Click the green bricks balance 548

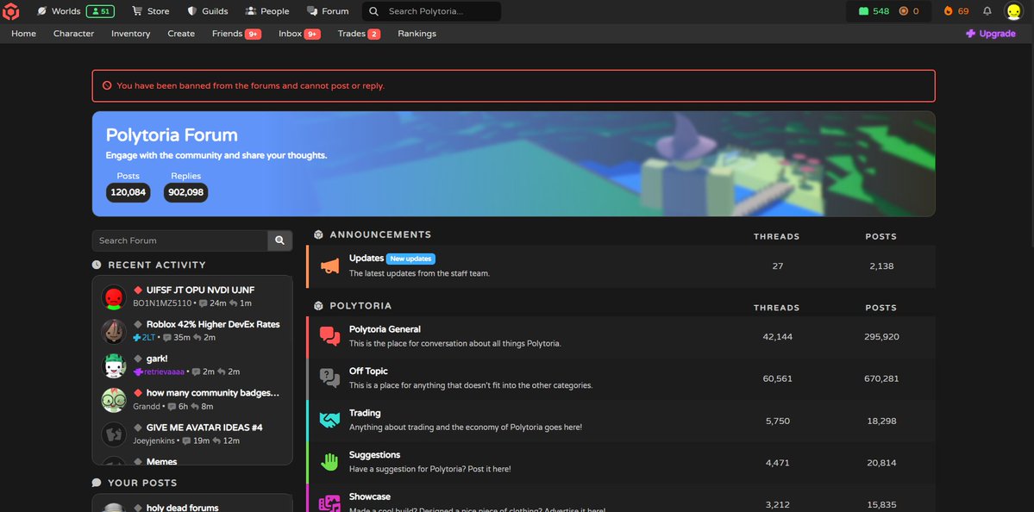tap(874, 11)
